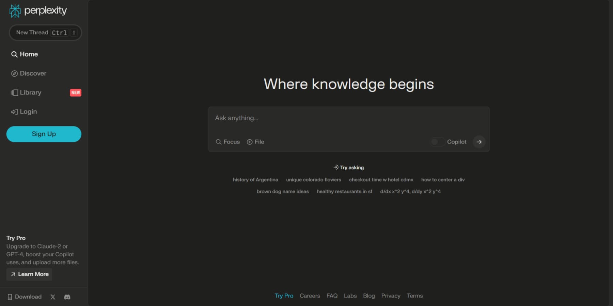Enable the Copilot toggle

(437, 141)
